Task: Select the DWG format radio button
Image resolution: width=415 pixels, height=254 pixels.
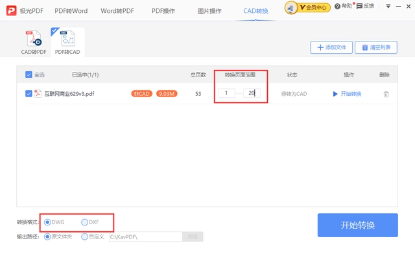Action: (x=47, y=222)
